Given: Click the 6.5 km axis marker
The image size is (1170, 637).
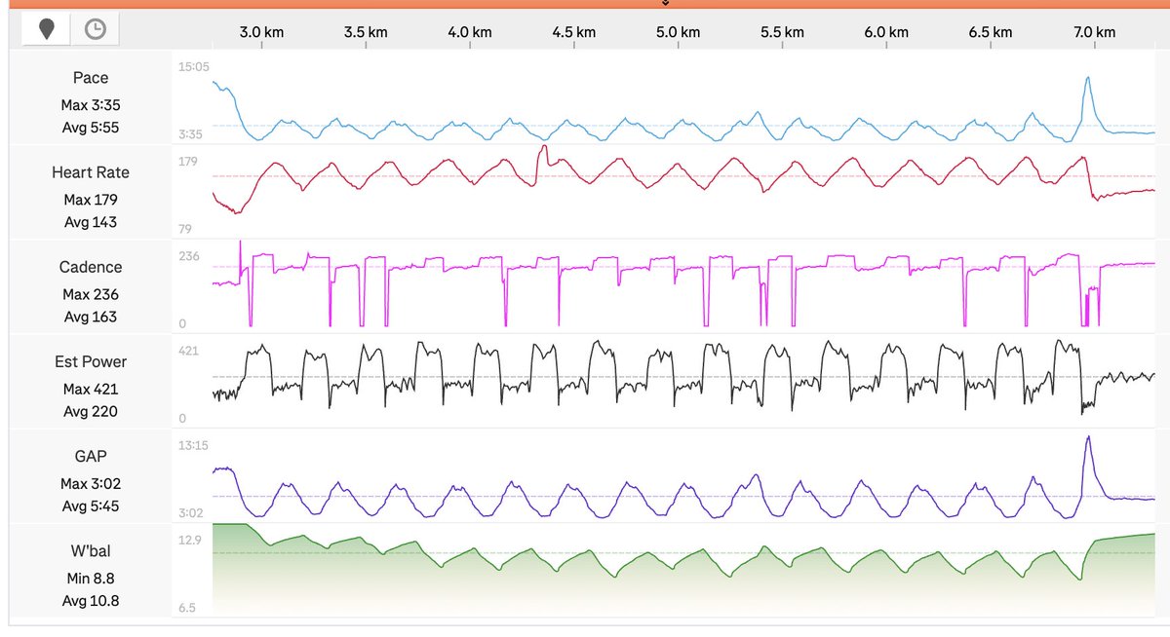Looking at the screenshot, I should tap(990, 32).
